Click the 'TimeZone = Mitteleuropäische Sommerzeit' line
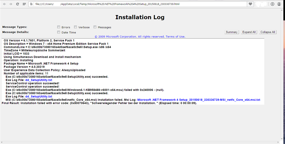This screenshot has width=285, height=144. point(35,50)
